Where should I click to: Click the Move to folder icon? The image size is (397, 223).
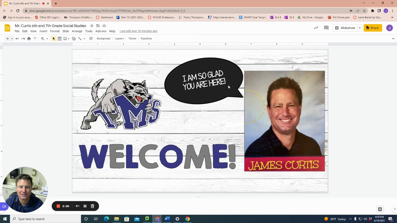coord(98,26)
